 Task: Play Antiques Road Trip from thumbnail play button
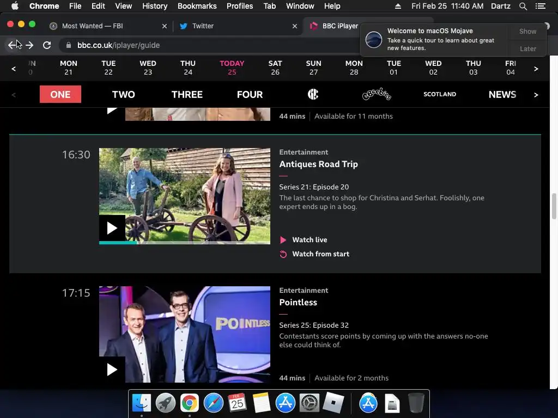pyautogui.click(x=112, y=228)
